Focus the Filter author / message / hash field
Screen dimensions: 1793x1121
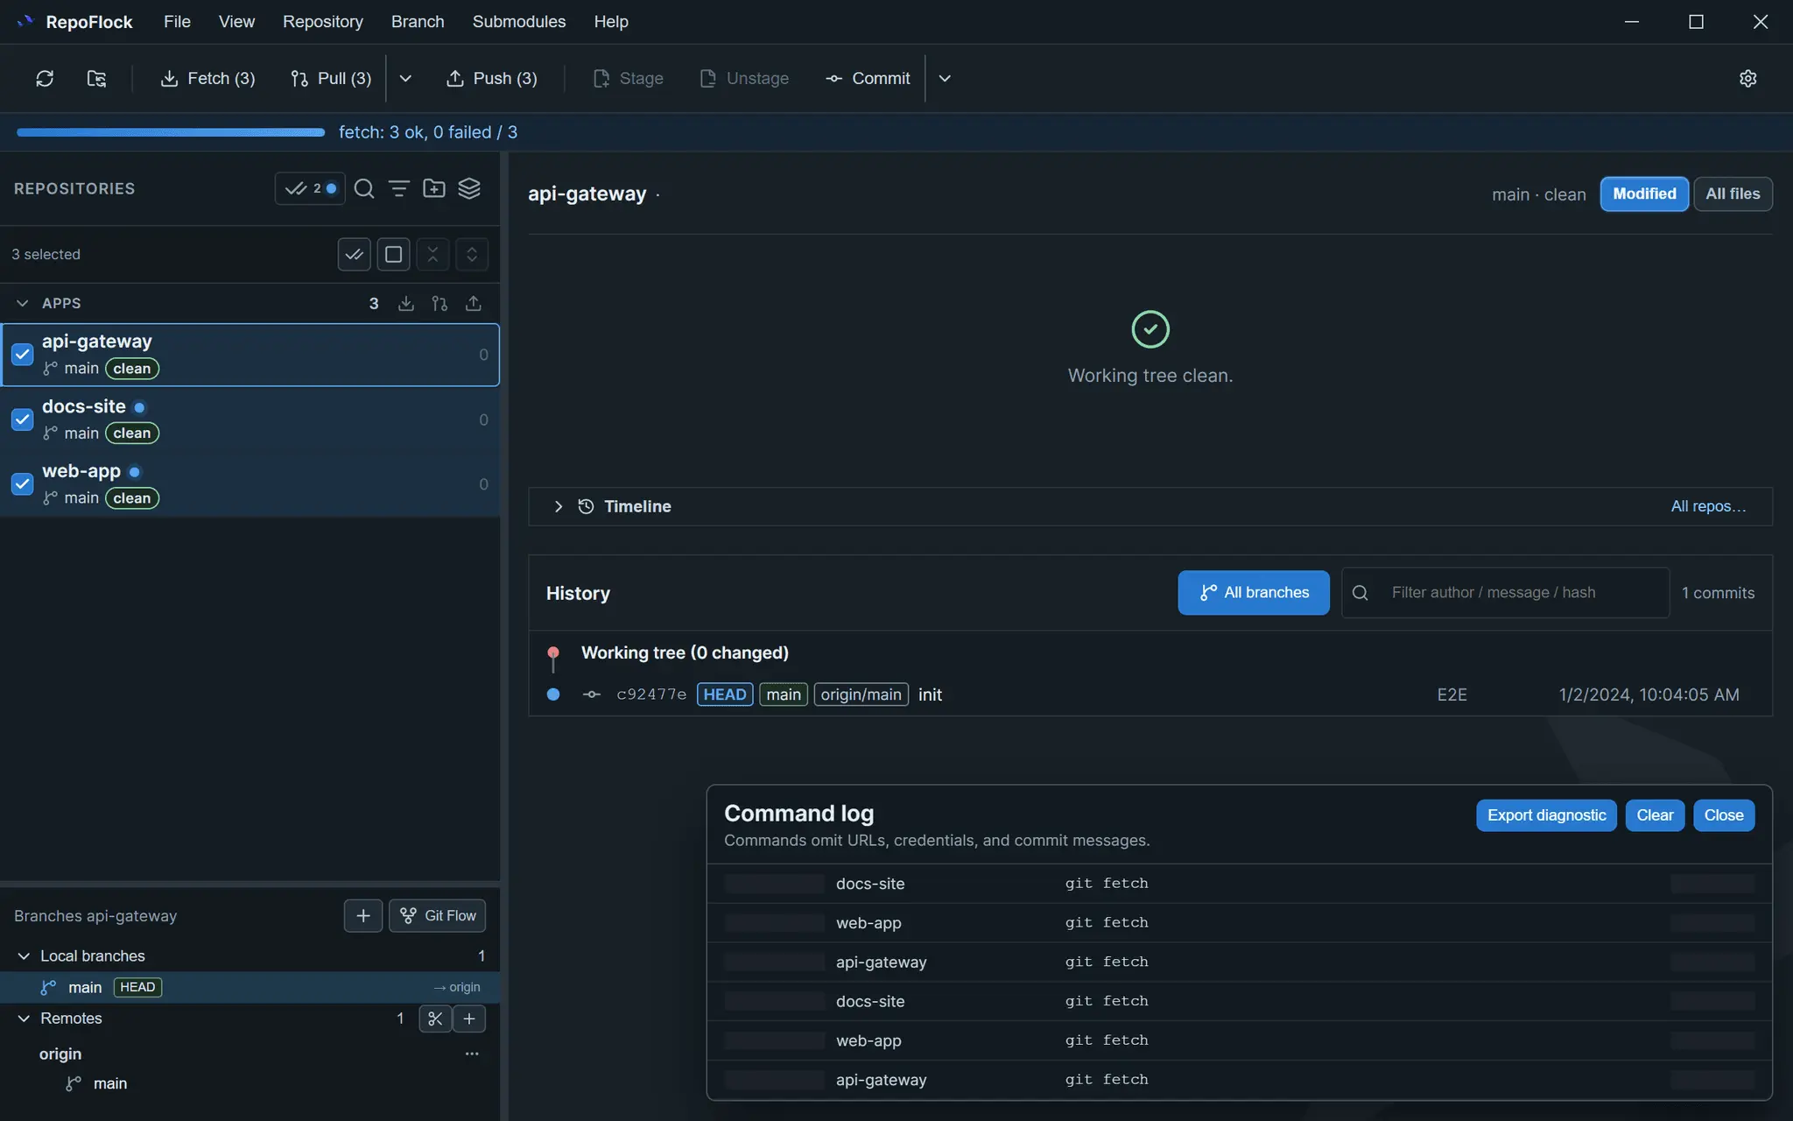(x=1506, y=593)
